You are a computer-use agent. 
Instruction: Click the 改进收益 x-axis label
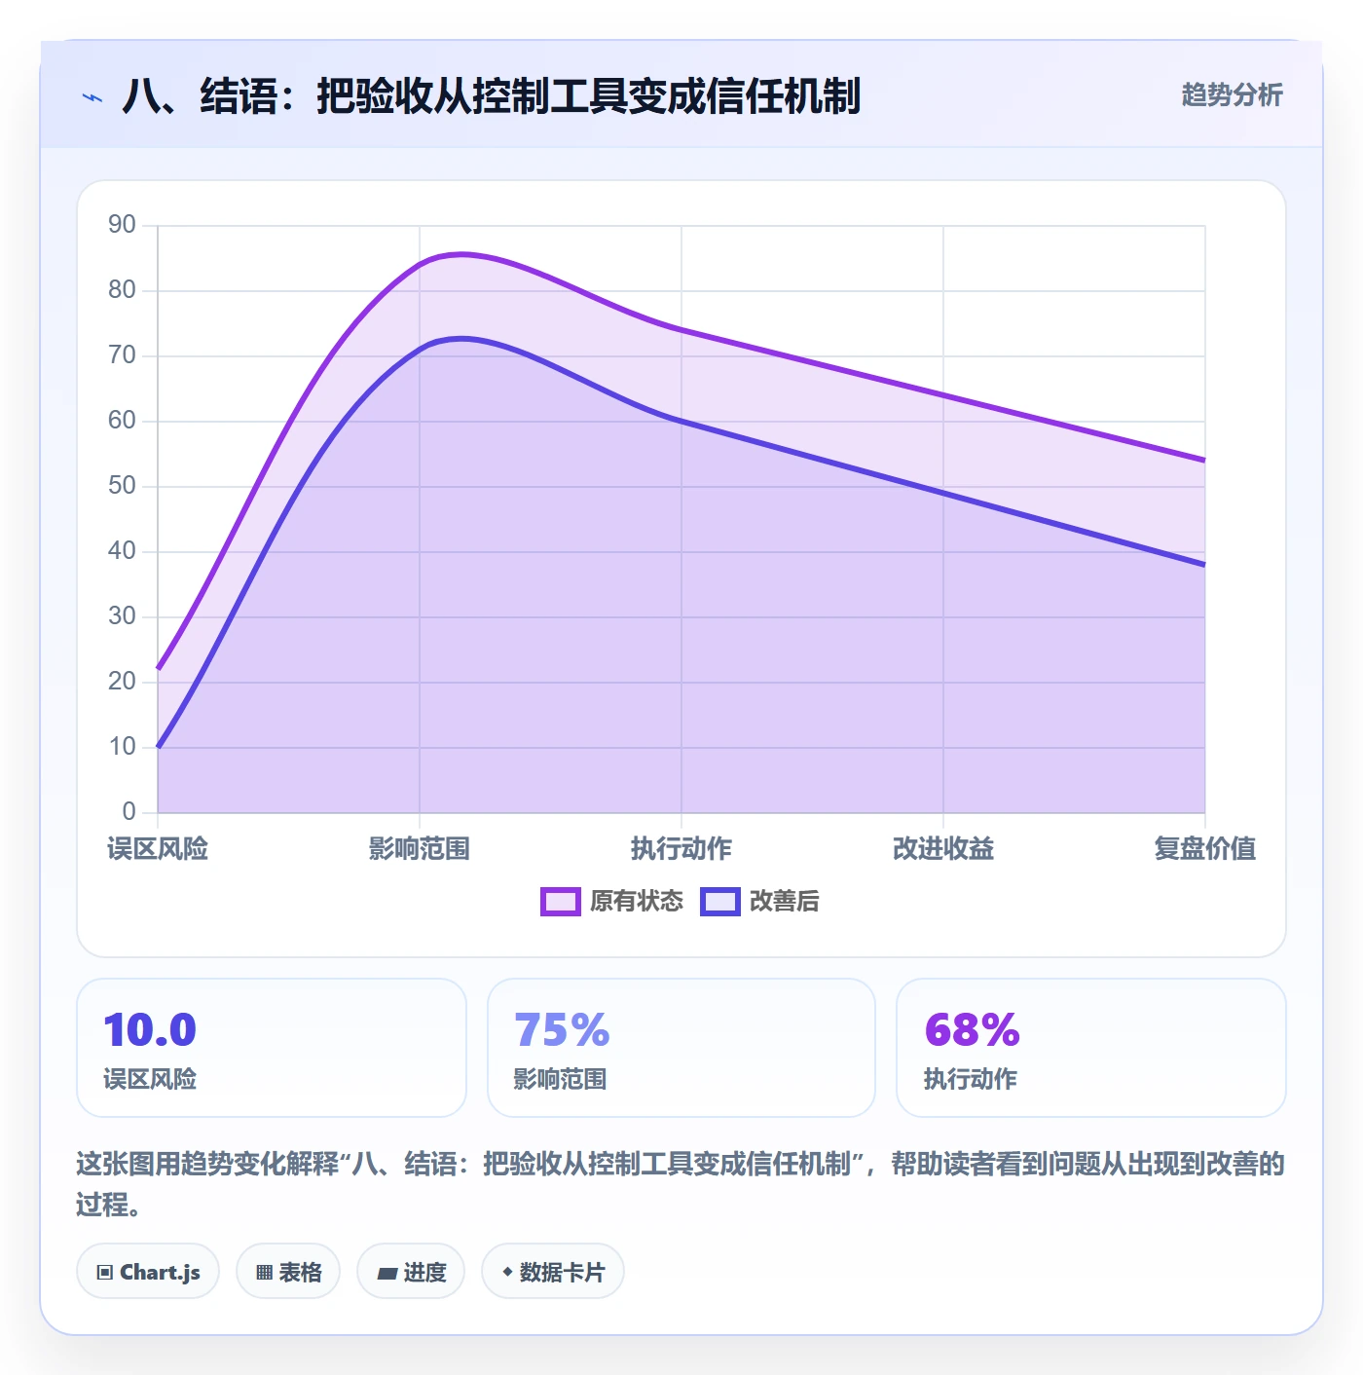click(943, 849)
